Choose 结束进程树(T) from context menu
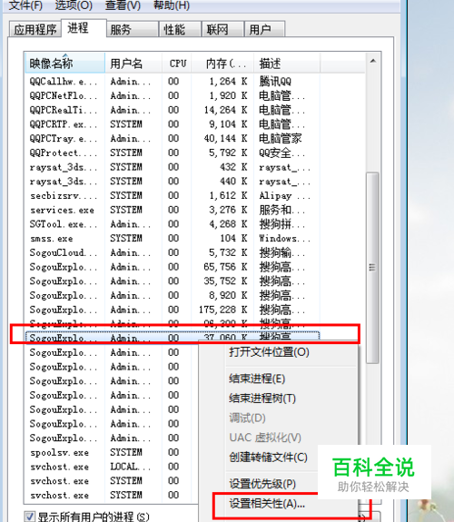This screenshot has height=522, width=454. pos(262,399)
